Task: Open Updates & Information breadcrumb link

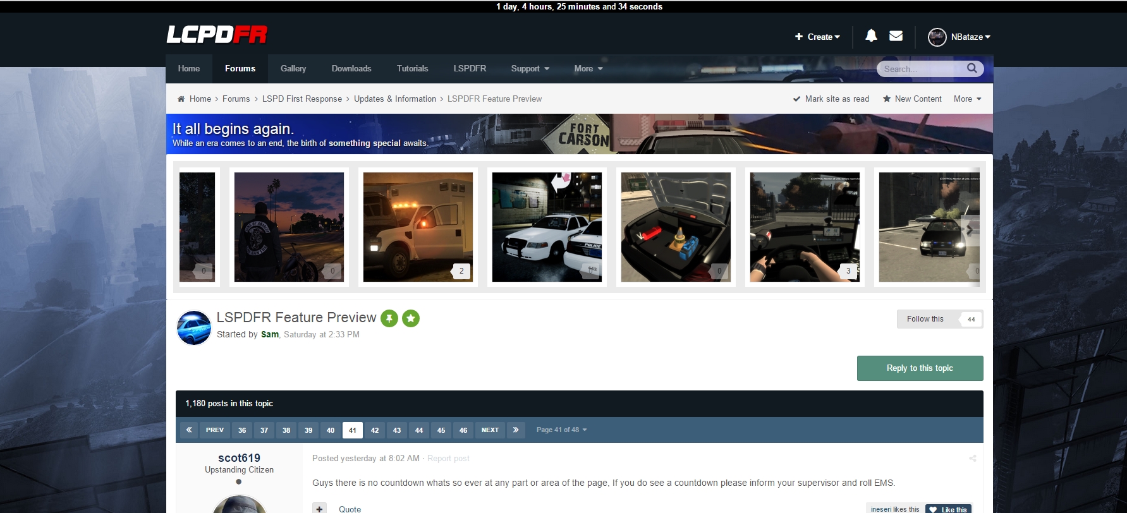Action: 395,99
